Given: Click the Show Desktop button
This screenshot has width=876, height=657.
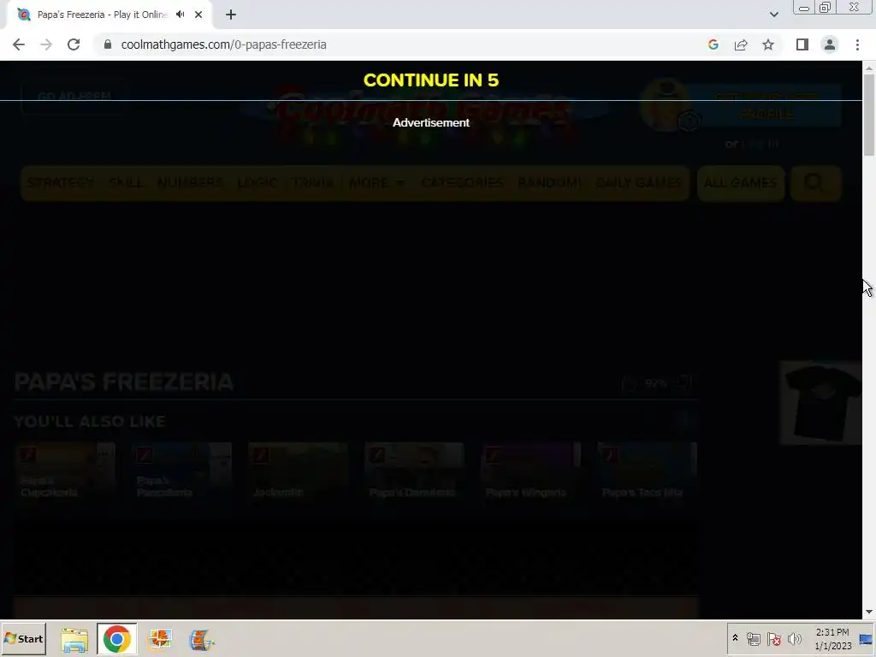Looking at the screenshot, I should (866, 638).
